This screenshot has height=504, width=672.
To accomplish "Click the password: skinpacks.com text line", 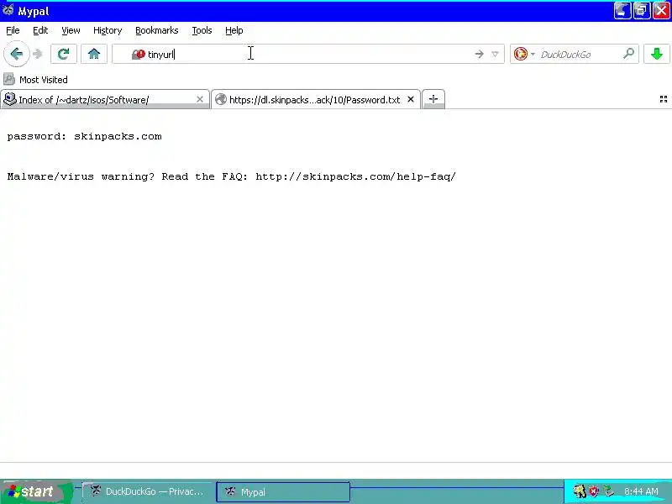I will click(85, 136).
